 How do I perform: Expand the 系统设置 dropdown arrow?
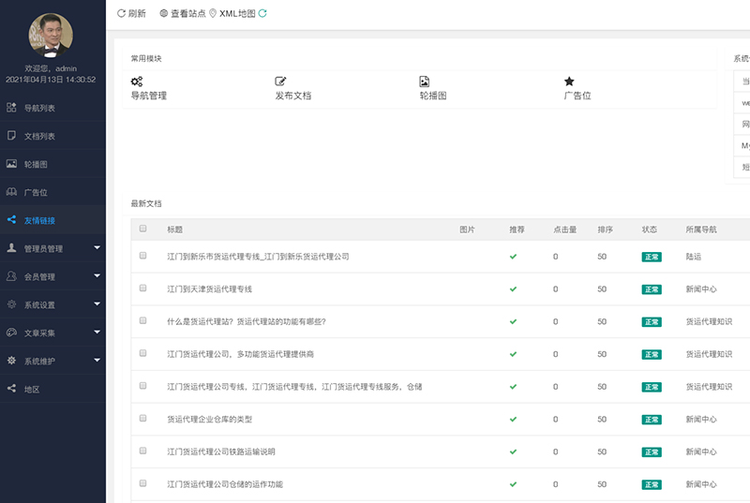point(97,304)
